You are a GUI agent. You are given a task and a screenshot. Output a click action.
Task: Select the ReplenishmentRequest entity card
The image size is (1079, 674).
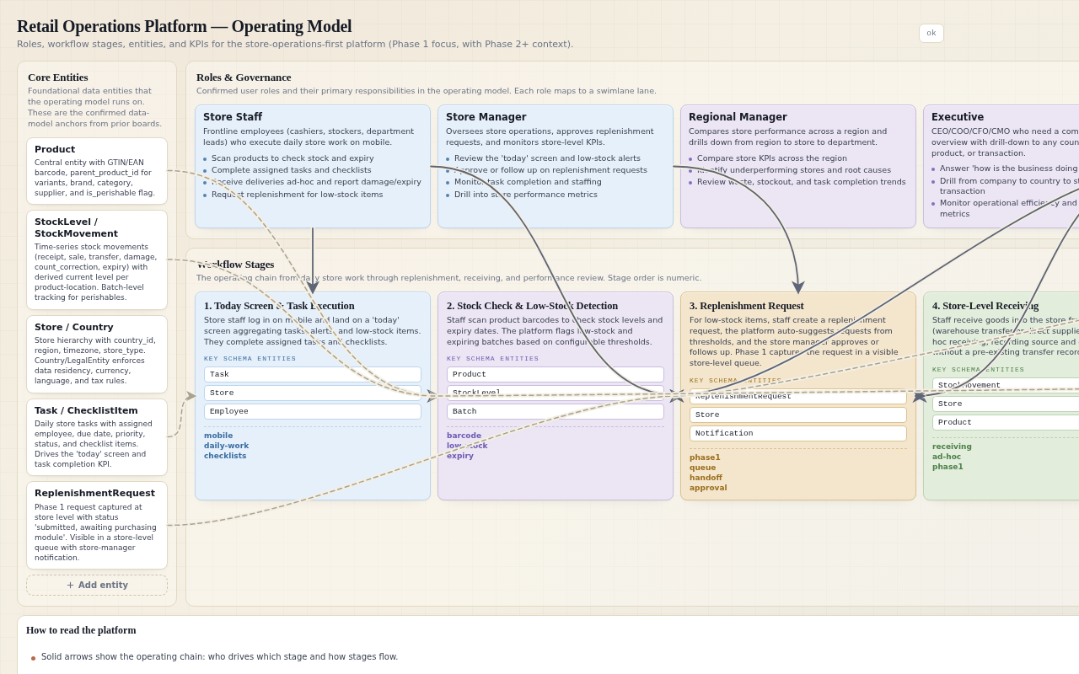pos(97,525)
